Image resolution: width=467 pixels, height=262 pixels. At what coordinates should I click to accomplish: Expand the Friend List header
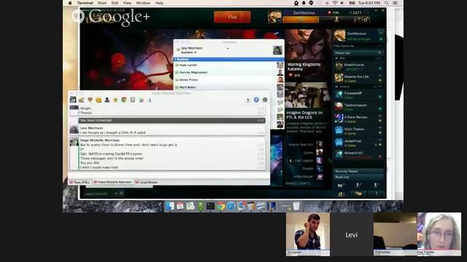[x=358, y=53]
